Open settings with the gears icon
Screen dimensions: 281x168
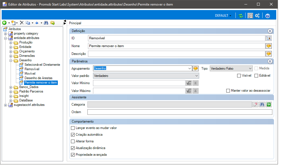click(257, 16)
